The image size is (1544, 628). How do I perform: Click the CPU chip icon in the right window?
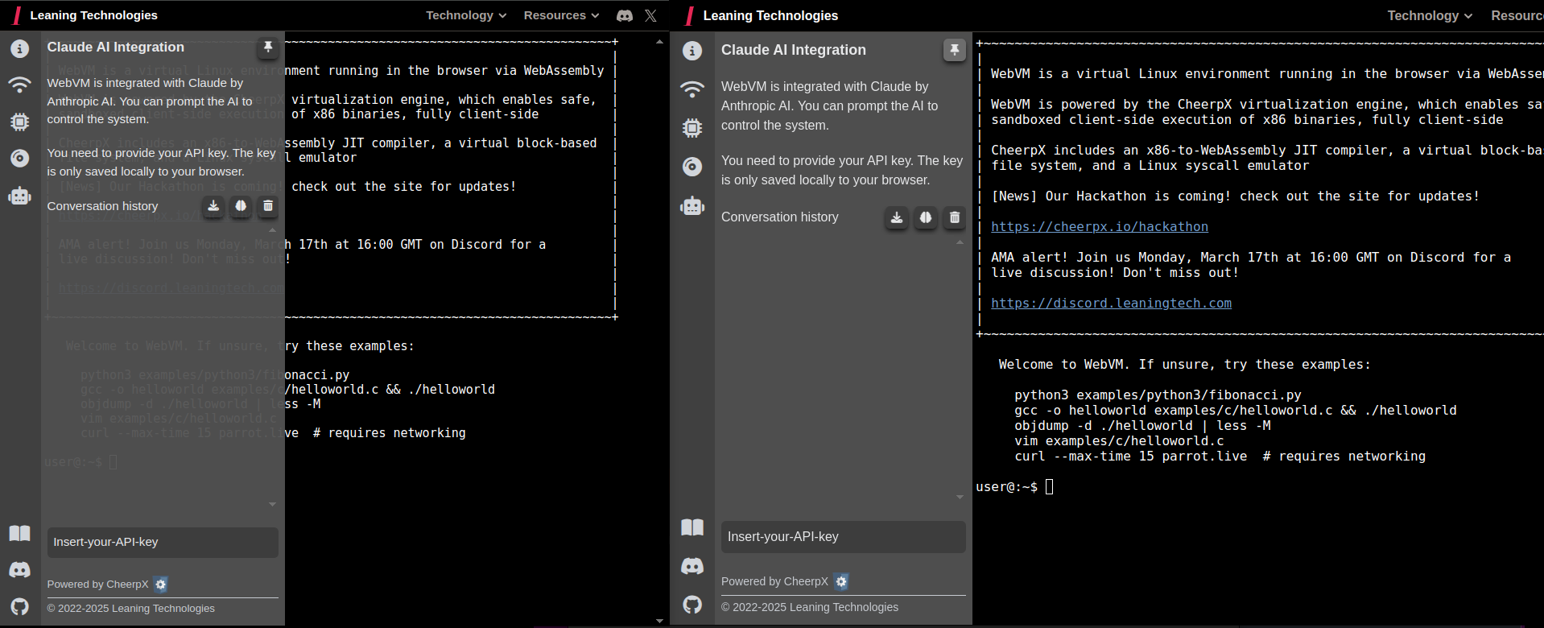[692, 128]
